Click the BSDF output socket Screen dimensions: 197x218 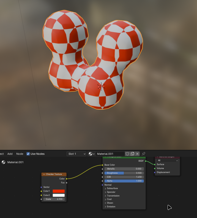tap(146, 161)
